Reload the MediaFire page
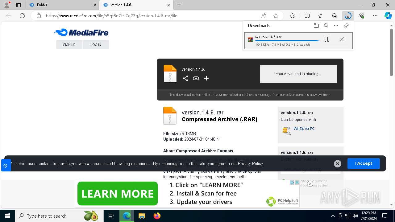Image resolution: width=395 pixels, height=222 pixels. (x=22, y=16)
